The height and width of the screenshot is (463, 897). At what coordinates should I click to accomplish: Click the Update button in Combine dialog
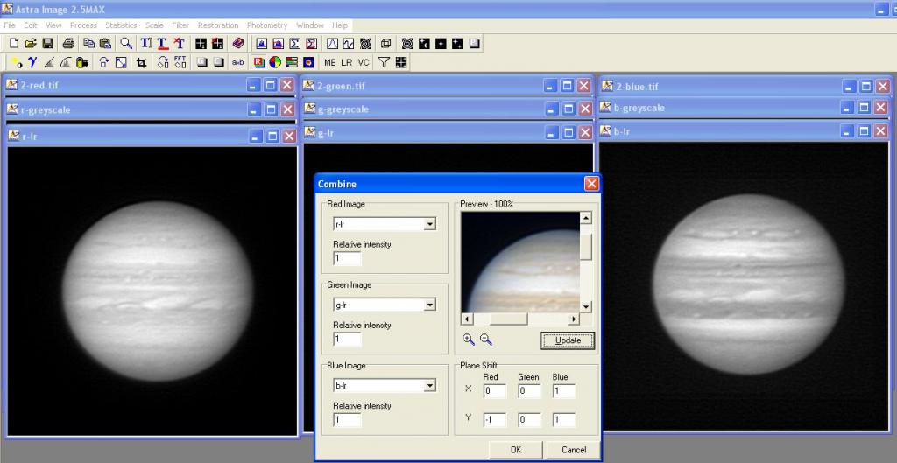[568, 340]
